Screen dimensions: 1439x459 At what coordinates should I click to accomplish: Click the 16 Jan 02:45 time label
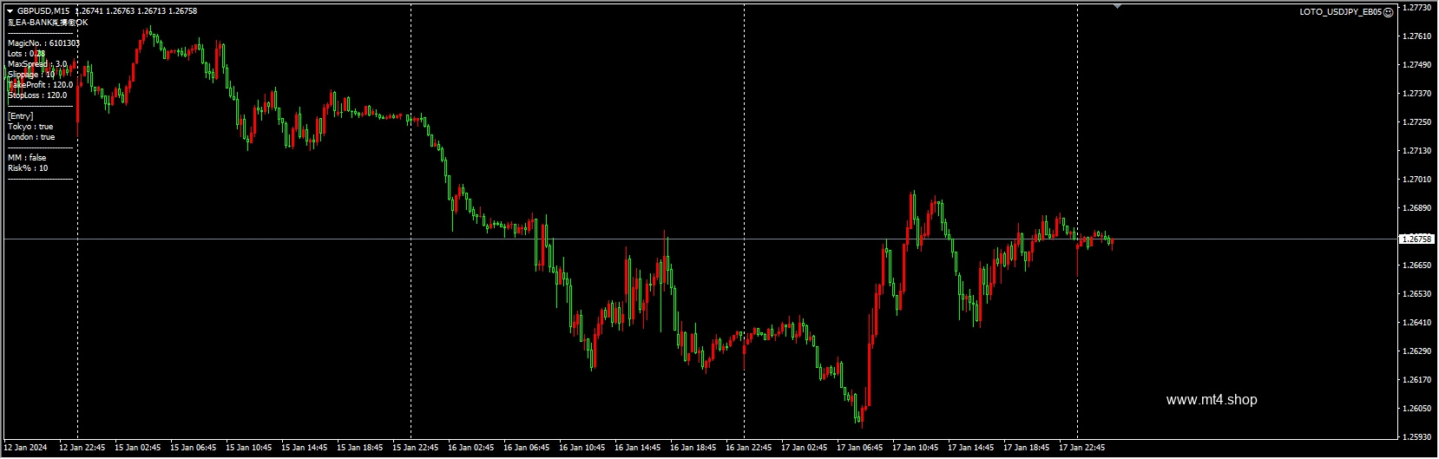[x=470, y=449]
